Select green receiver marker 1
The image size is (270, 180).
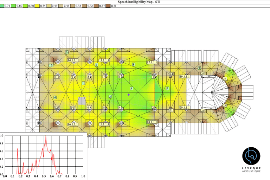83,83
